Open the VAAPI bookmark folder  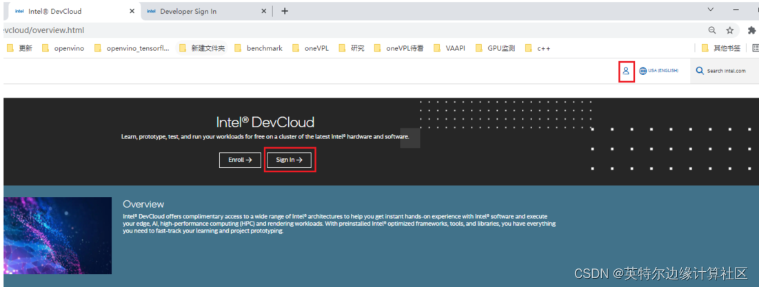[450, 48]
